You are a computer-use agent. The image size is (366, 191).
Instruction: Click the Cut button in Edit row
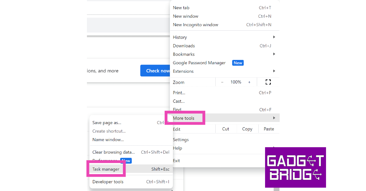[x=226, y=129]
